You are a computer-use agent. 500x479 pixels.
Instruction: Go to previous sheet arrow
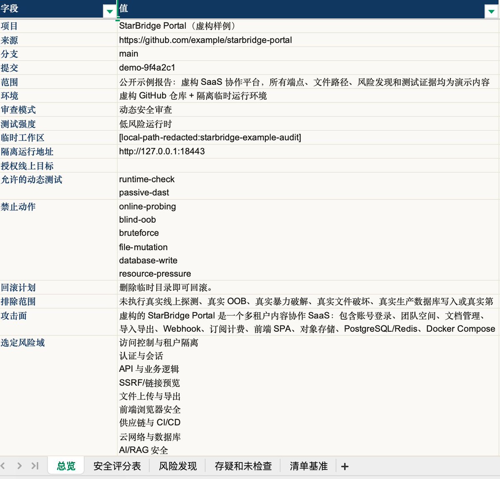3,466
